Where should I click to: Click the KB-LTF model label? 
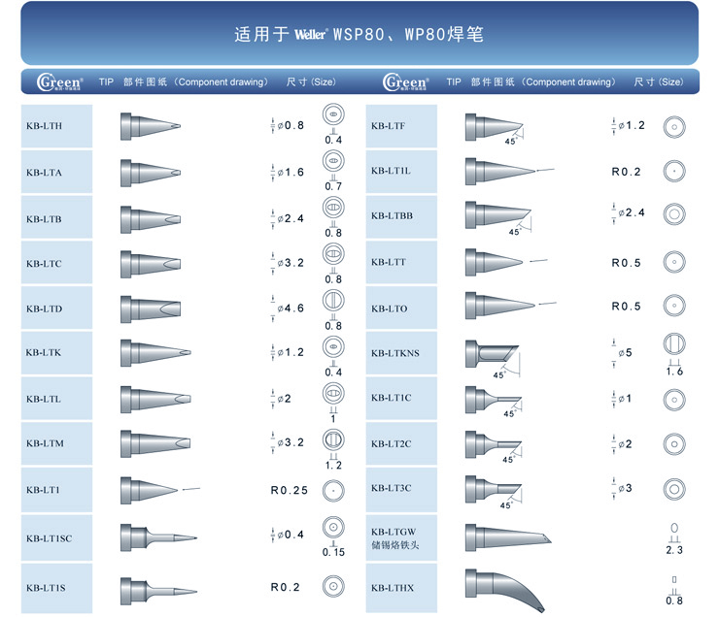(x=389, y=126)
